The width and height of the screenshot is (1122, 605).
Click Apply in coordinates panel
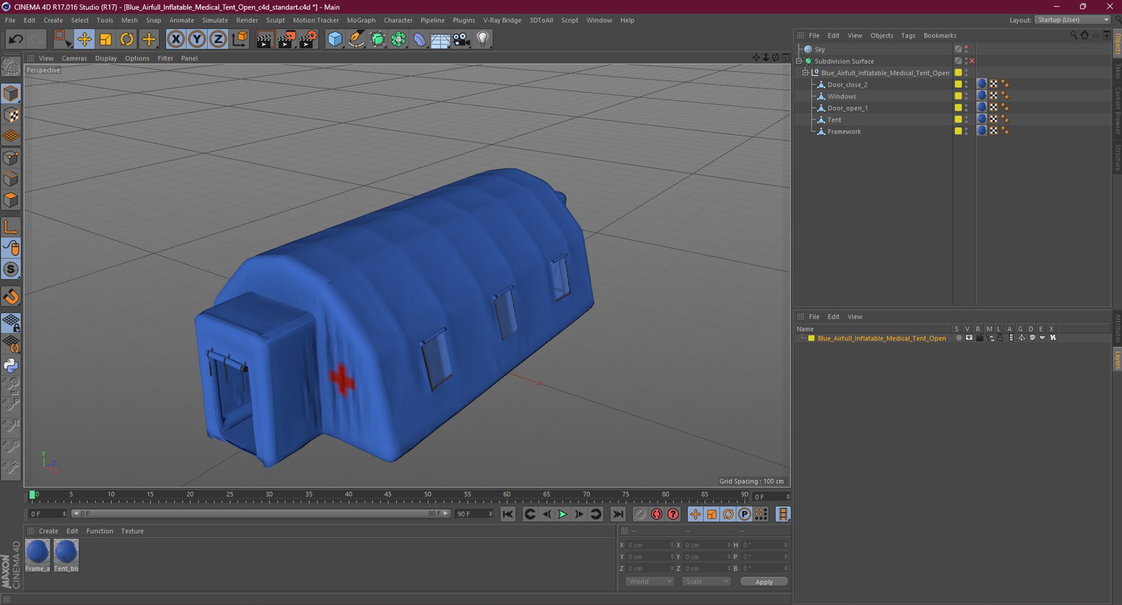point(764,582)
